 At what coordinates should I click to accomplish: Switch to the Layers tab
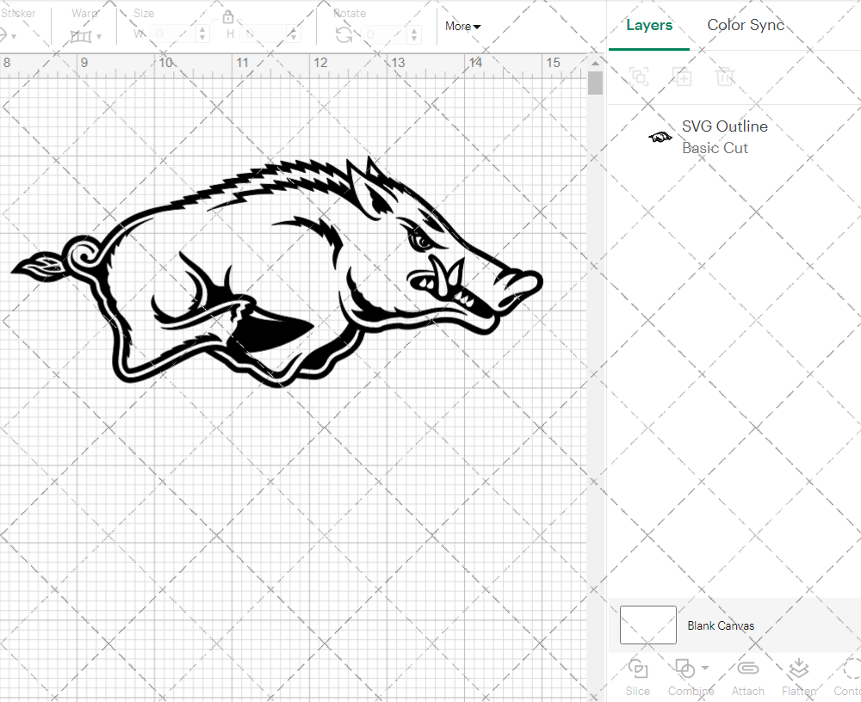coord(649,25)
